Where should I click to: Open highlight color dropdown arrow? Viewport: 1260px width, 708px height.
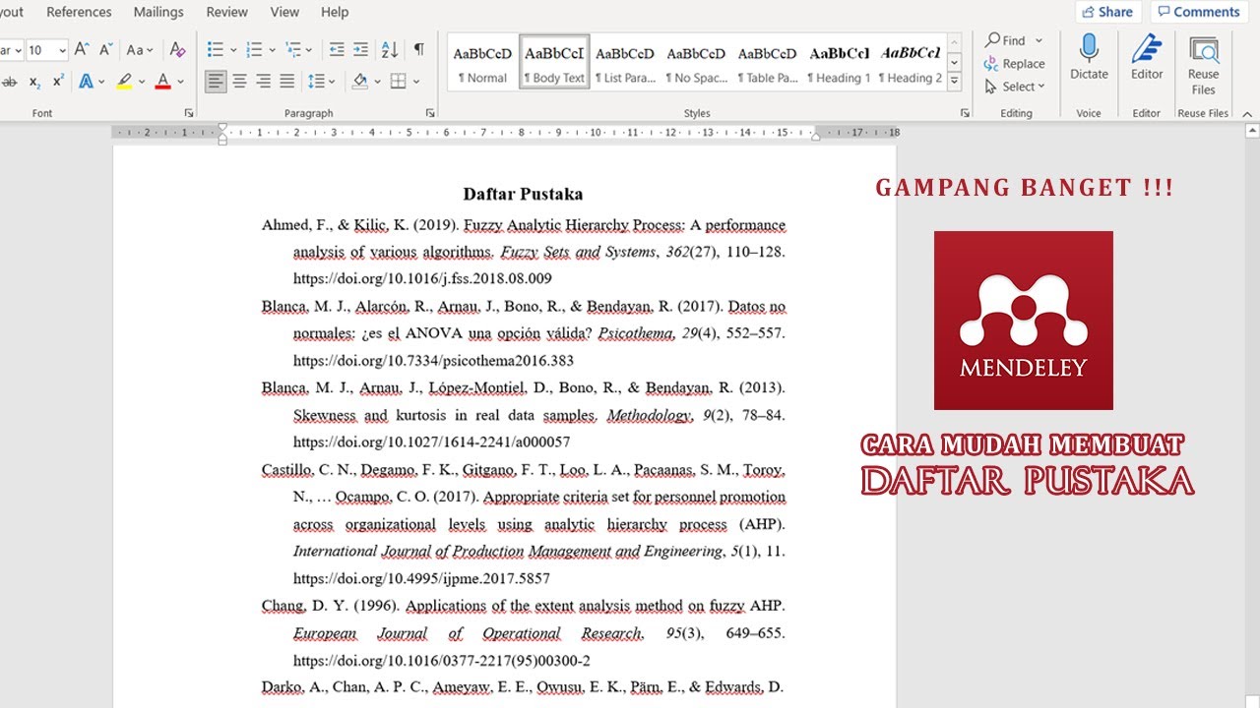pyautogui.click(x=142, y=82)
